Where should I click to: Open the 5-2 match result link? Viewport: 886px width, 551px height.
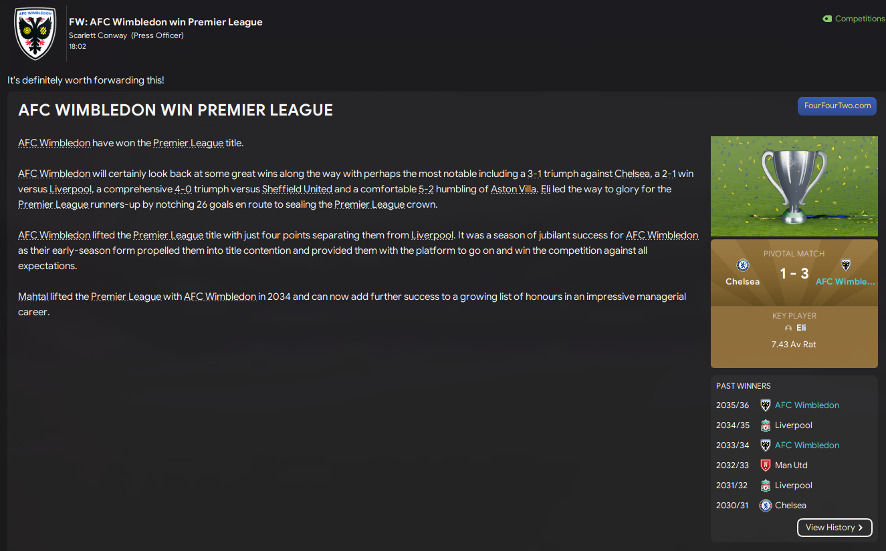(x=426, y=189)
